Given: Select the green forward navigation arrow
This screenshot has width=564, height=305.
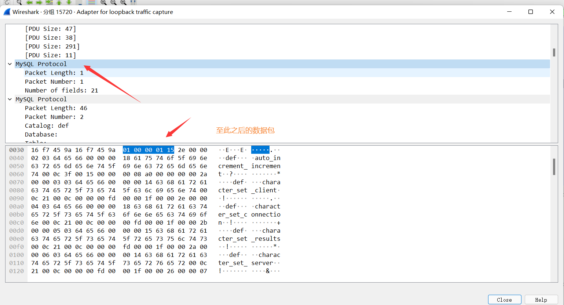Looking at the screenshot, I should (x=39, y=3).
